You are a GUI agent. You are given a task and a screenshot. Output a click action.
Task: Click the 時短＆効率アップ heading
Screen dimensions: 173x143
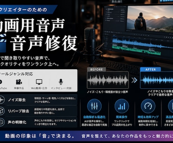click(148, 117)
